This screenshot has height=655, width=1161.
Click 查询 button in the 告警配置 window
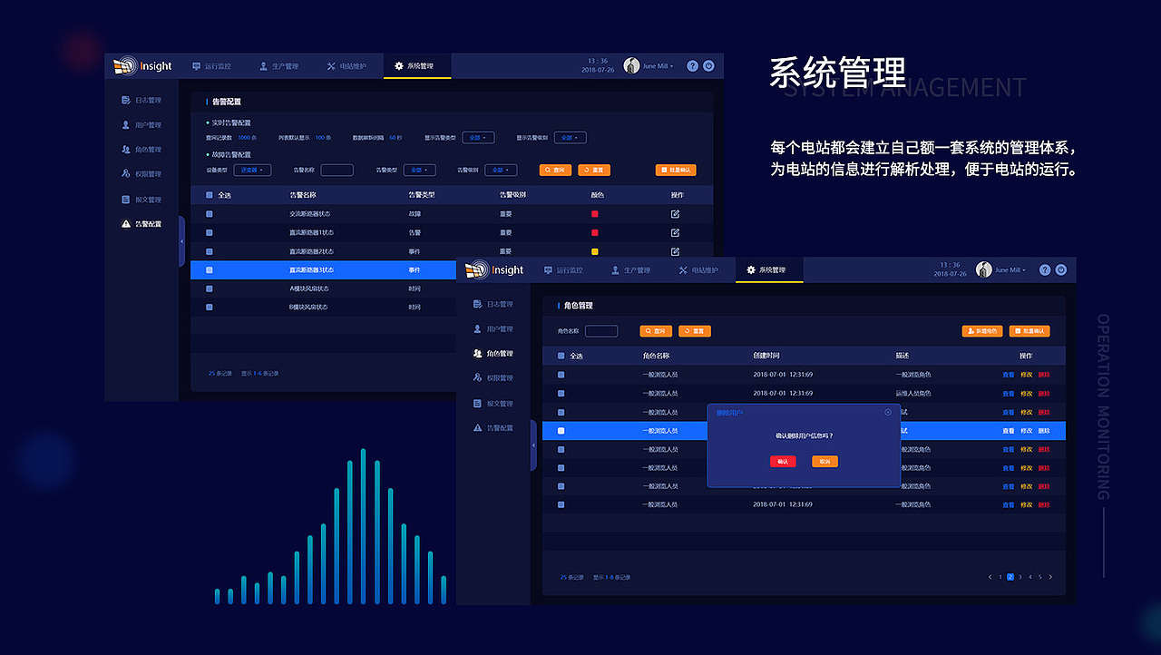[555, 170]
